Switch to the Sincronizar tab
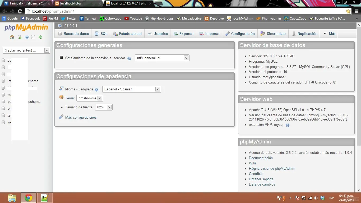 point(273,34)
